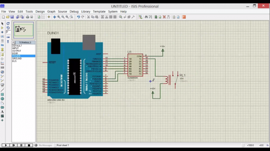This screenshot has height=151, width=270.
Task: Open the Library menu
Action: [86, 11]
